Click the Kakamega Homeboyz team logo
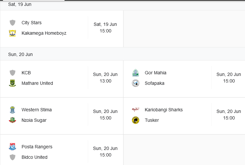The width and height of the screenshot is (245, 165). coord(12,33)
